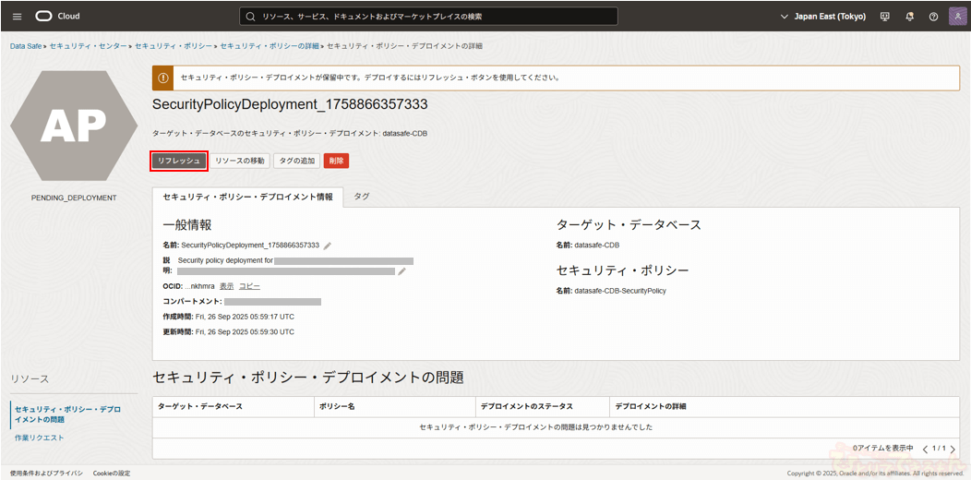Copy the OCID using コピー link
The image size is (971, 480).
[x=249, y=286]
